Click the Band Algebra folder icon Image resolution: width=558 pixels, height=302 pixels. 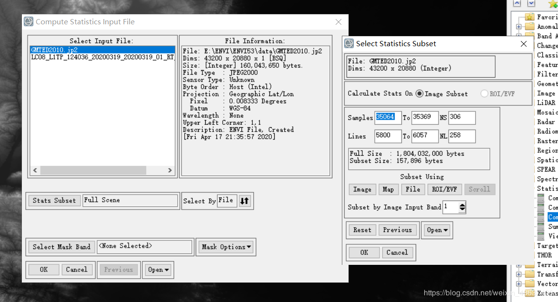pyautogui.click(x=529, y=36)
